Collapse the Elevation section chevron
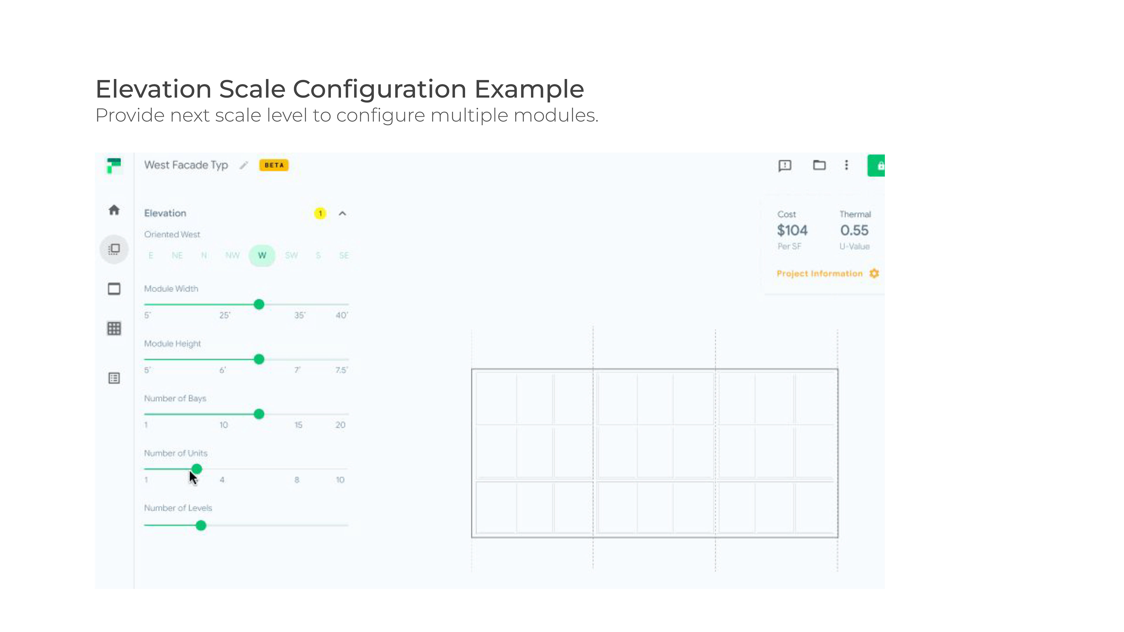This screenshot has height=632, width=1124. coord(342,213)
